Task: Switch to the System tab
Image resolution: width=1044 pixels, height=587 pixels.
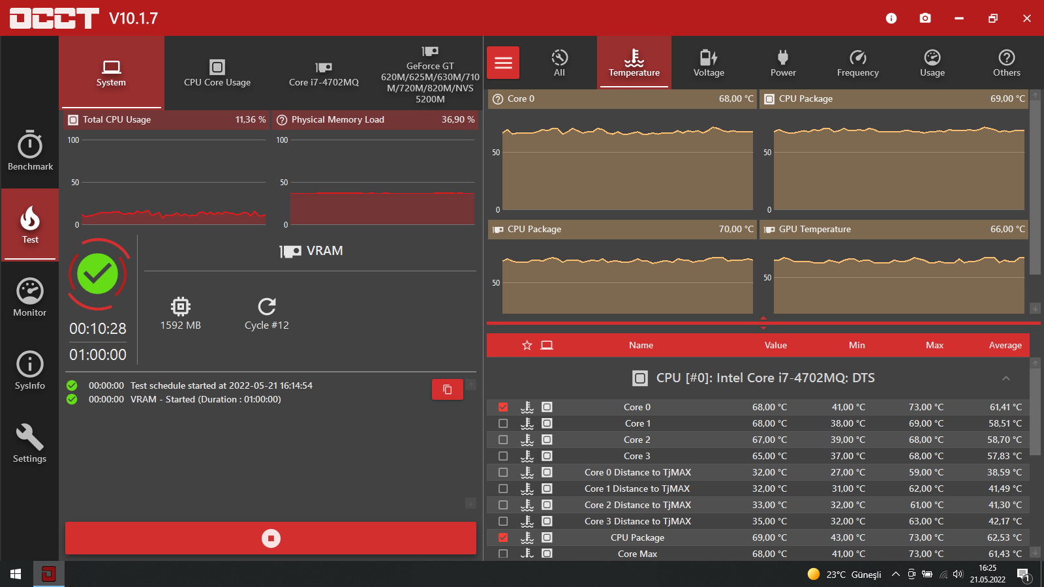Action: click(x=111, y=72)
